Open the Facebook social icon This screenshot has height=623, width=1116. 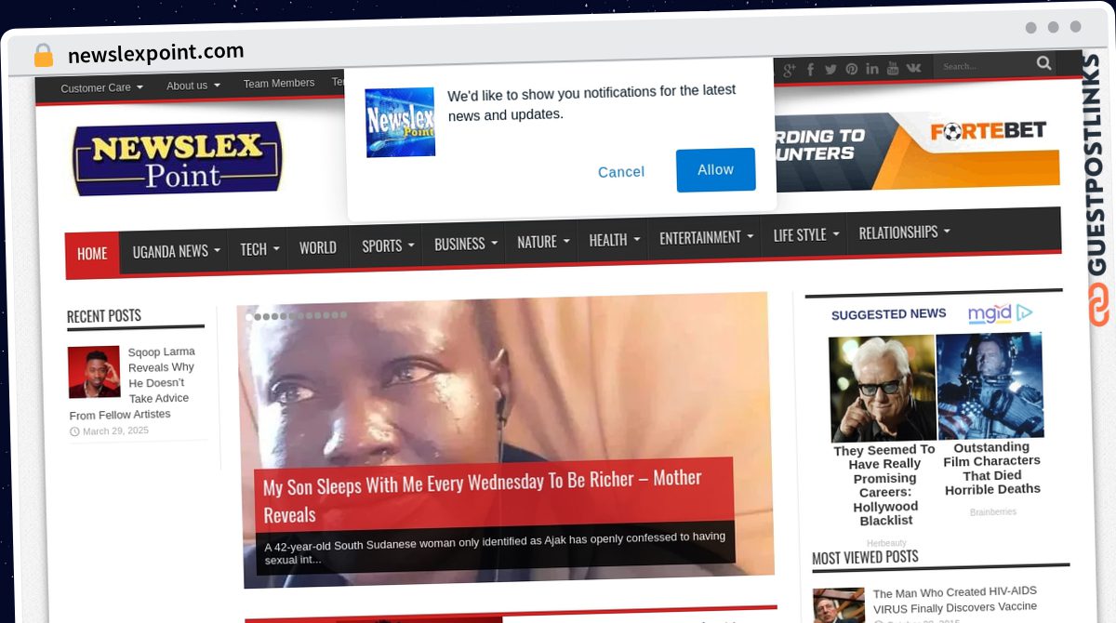[810, 70]
